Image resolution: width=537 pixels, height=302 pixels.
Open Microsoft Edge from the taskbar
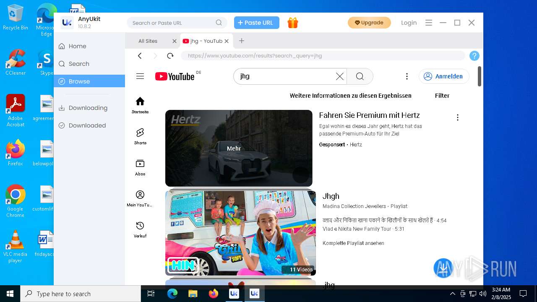(x=172, y=294)
